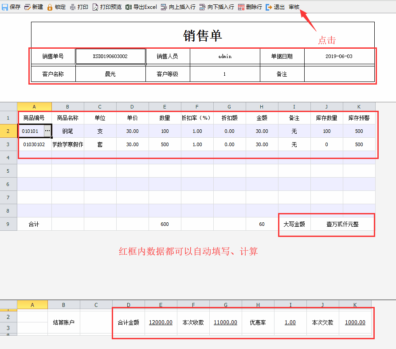Open the product picker via the ellipsis button
Viewport: 396px width, 349px height.
point(47,131)
